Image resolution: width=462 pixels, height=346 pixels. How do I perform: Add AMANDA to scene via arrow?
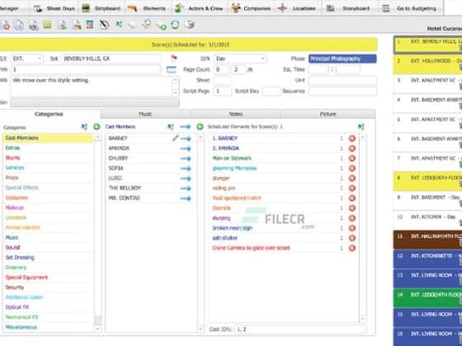(x=186, y=148)
